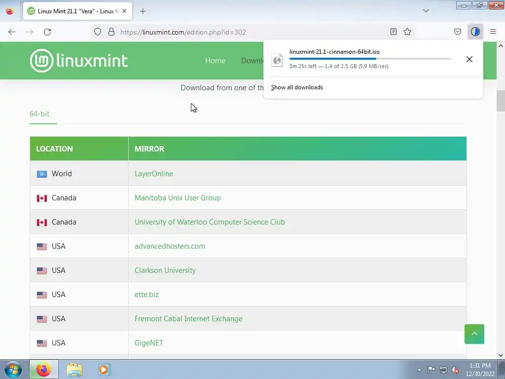This screenshot has height=379, width=505.
Task: Click the scrollbar up arrow
Action: click(x=501, y=46)
